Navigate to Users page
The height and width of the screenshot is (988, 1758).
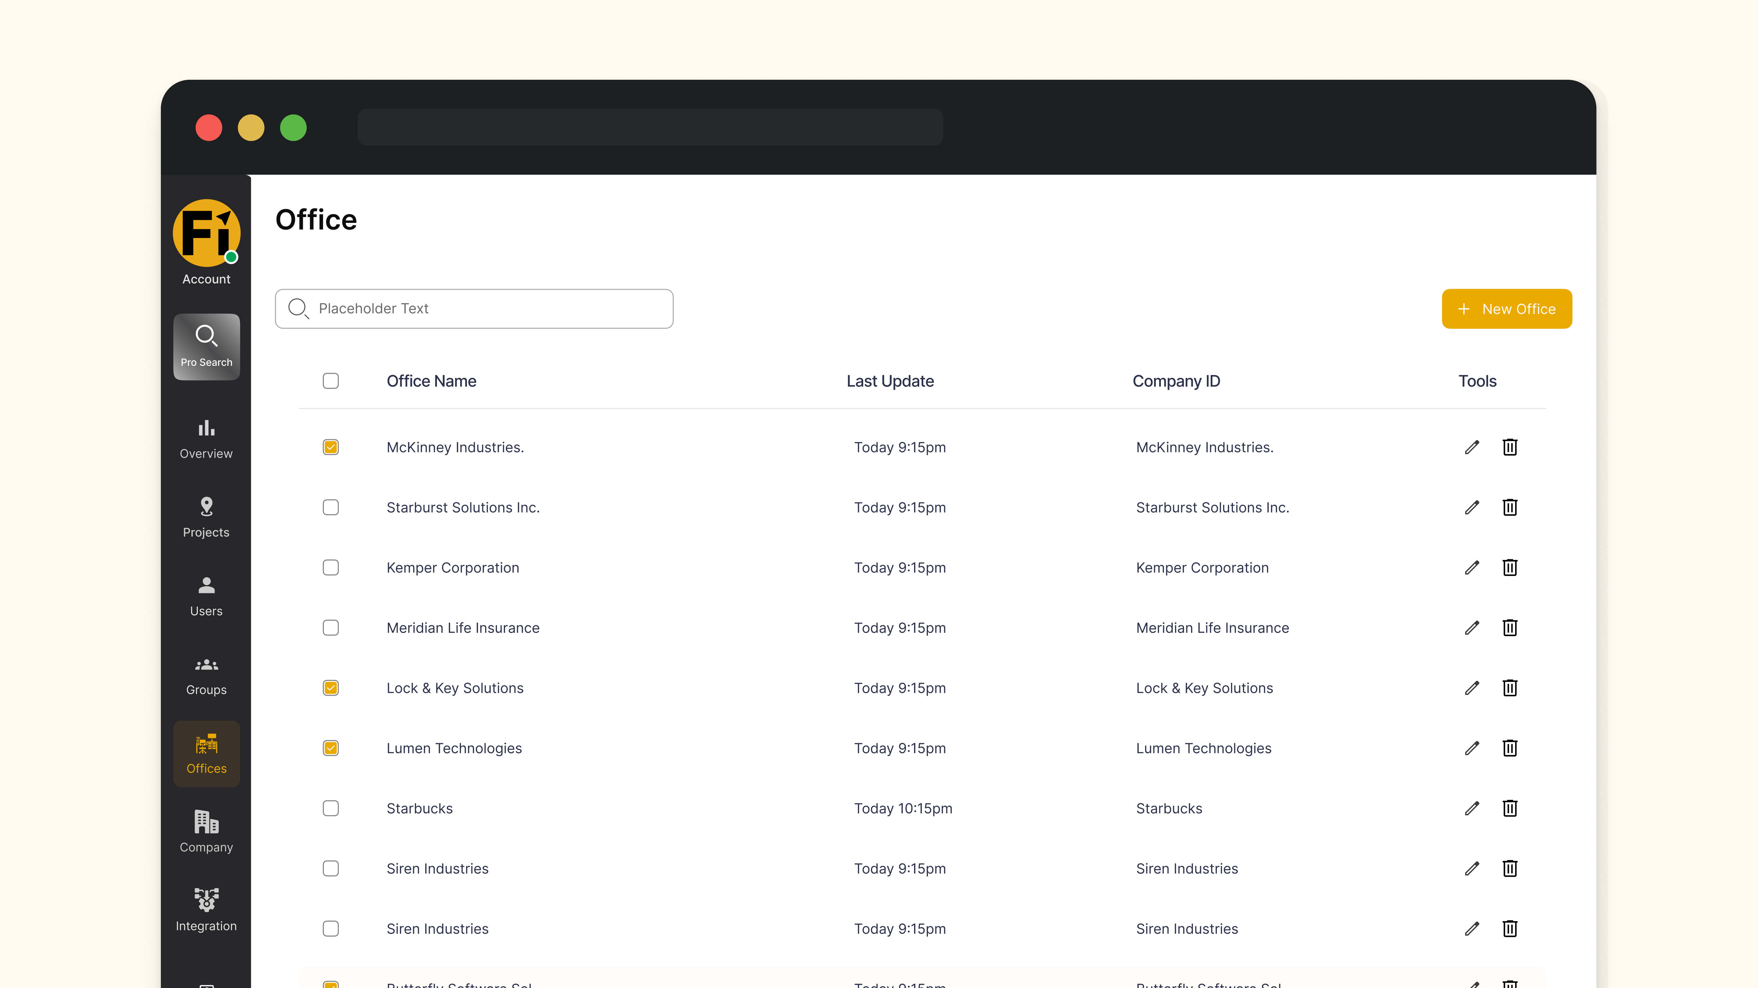[206, 596]
